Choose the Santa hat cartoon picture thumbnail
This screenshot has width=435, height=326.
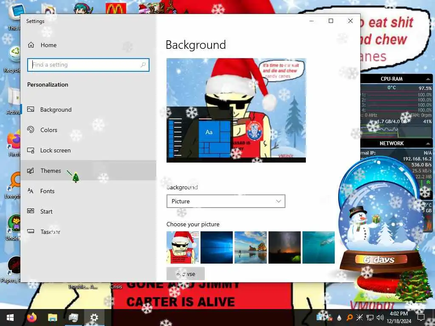(x=183, y=247)
